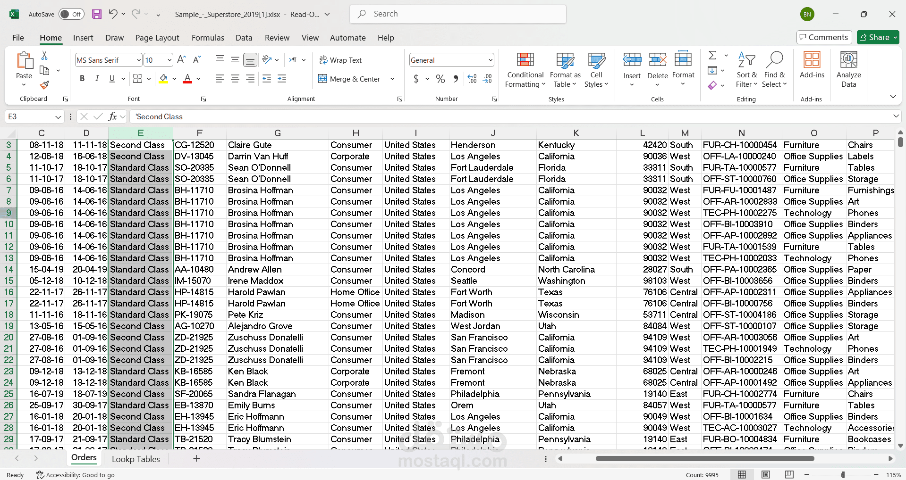Open the Add-ins icon
The image size is (906, 480).
pyautogui.click(x=812, y=60)
